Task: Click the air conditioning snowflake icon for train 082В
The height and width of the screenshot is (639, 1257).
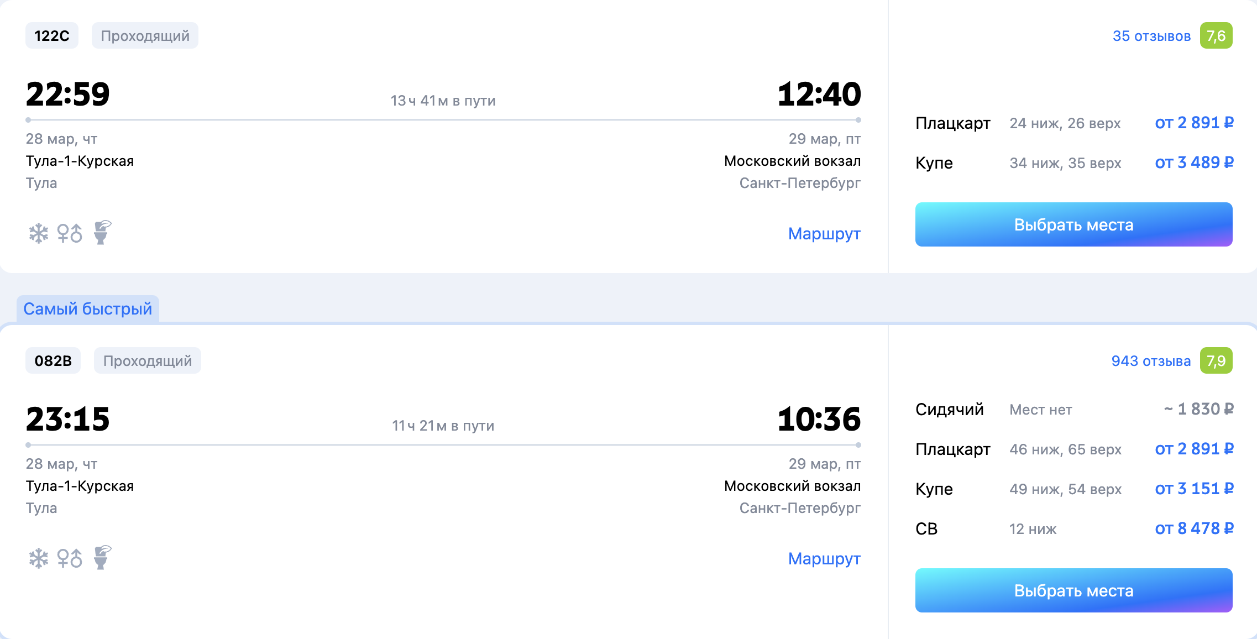Action: tap(39, 558)
